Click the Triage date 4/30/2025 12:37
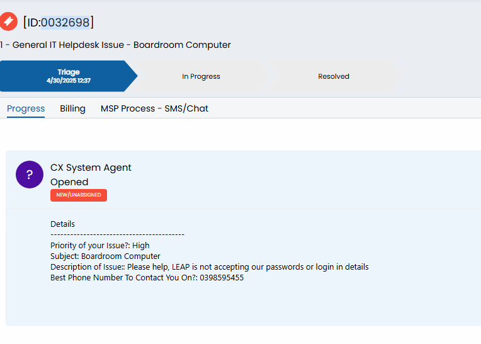This screenshot has height=344, width=481. point(69,81)
